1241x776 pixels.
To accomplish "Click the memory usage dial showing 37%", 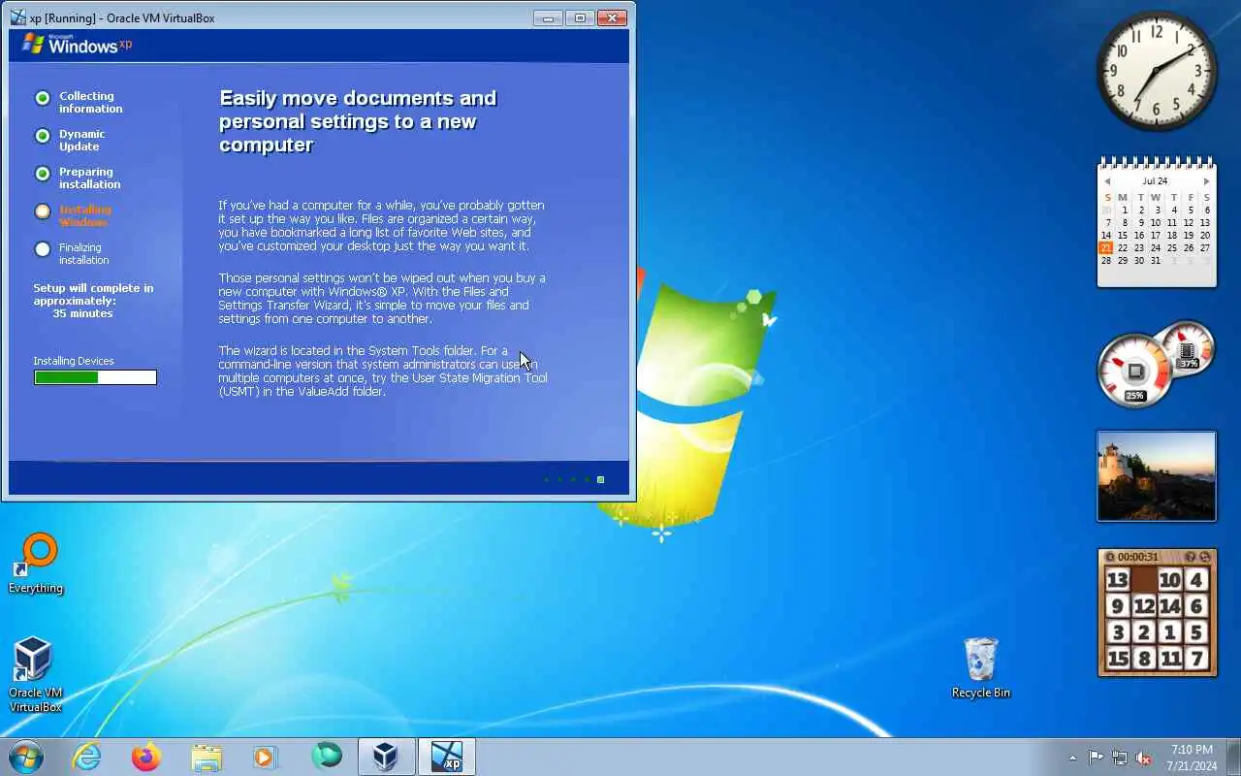I will (1187, 347).
